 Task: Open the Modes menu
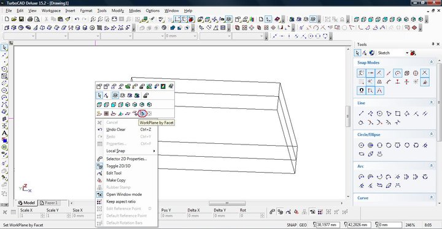(x=134, y=10)
